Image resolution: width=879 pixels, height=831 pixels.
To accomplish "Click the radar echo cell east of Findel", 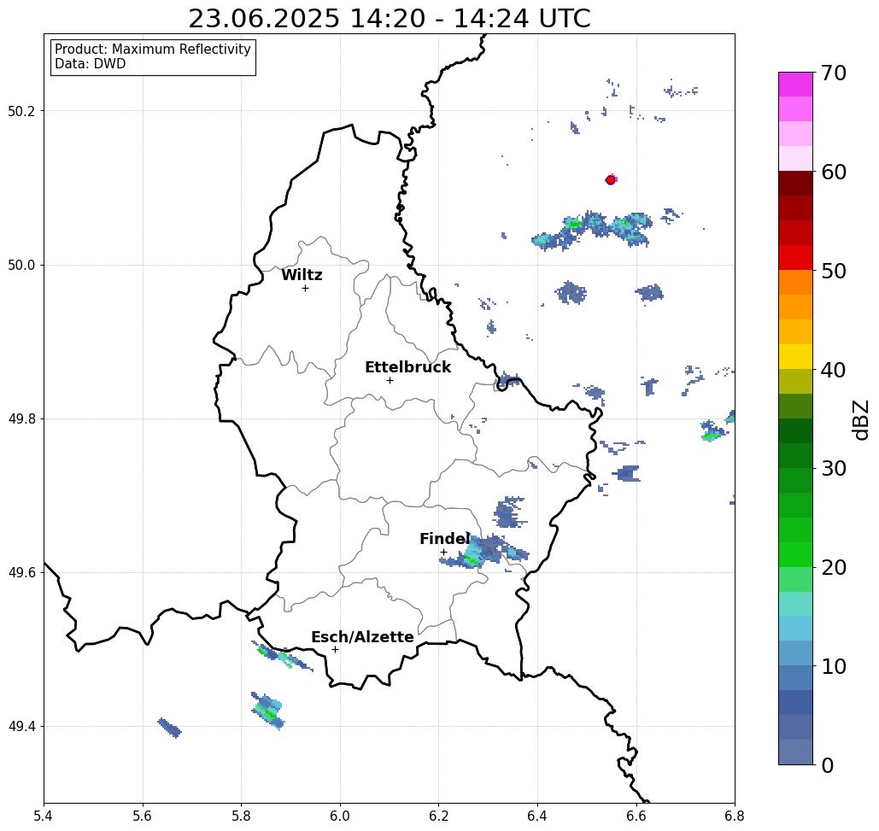I will [x=485, y=552].
